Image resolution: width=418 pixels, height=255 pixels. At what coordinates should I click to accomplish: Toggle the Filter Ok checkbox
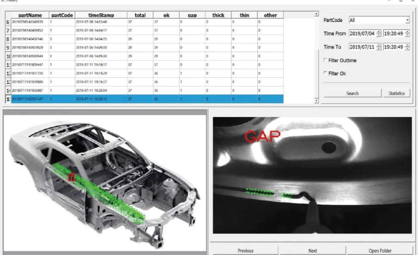coord(325,74)
